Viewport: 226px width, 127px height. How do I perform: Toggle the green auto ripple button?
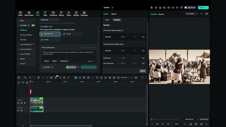23,82
